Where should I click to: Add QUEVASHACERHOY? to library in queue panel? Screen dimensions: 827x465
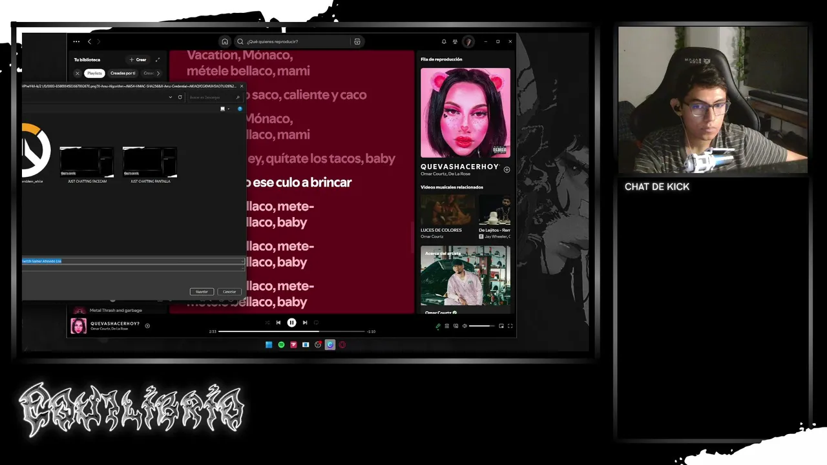click(507, 170)
